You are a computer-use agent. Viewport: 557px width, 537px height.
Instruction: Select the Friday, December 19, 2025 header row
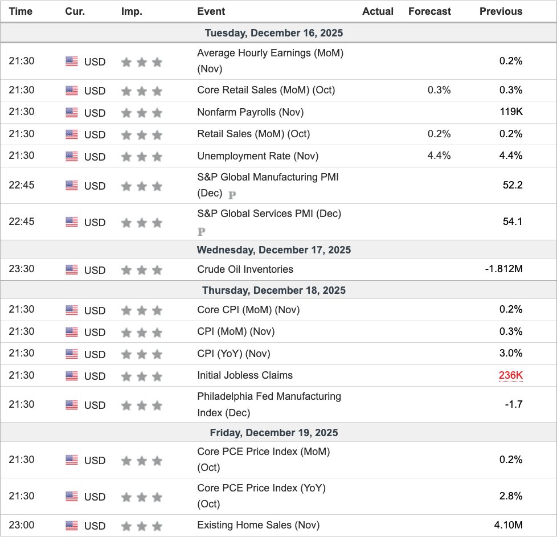[x=278, y=432]
